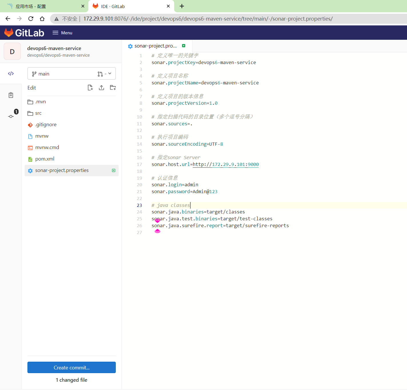The height and width of the screenshot is (390, 407).
Task: Click the sonar.java.binaries=target/classes line
Action: pos(198,212)
